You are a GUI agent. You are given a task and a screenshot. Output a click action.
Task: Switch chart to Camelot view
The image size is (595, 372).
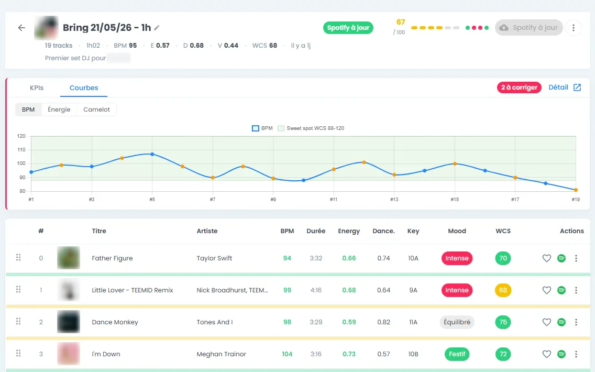(x=97, y=110)
